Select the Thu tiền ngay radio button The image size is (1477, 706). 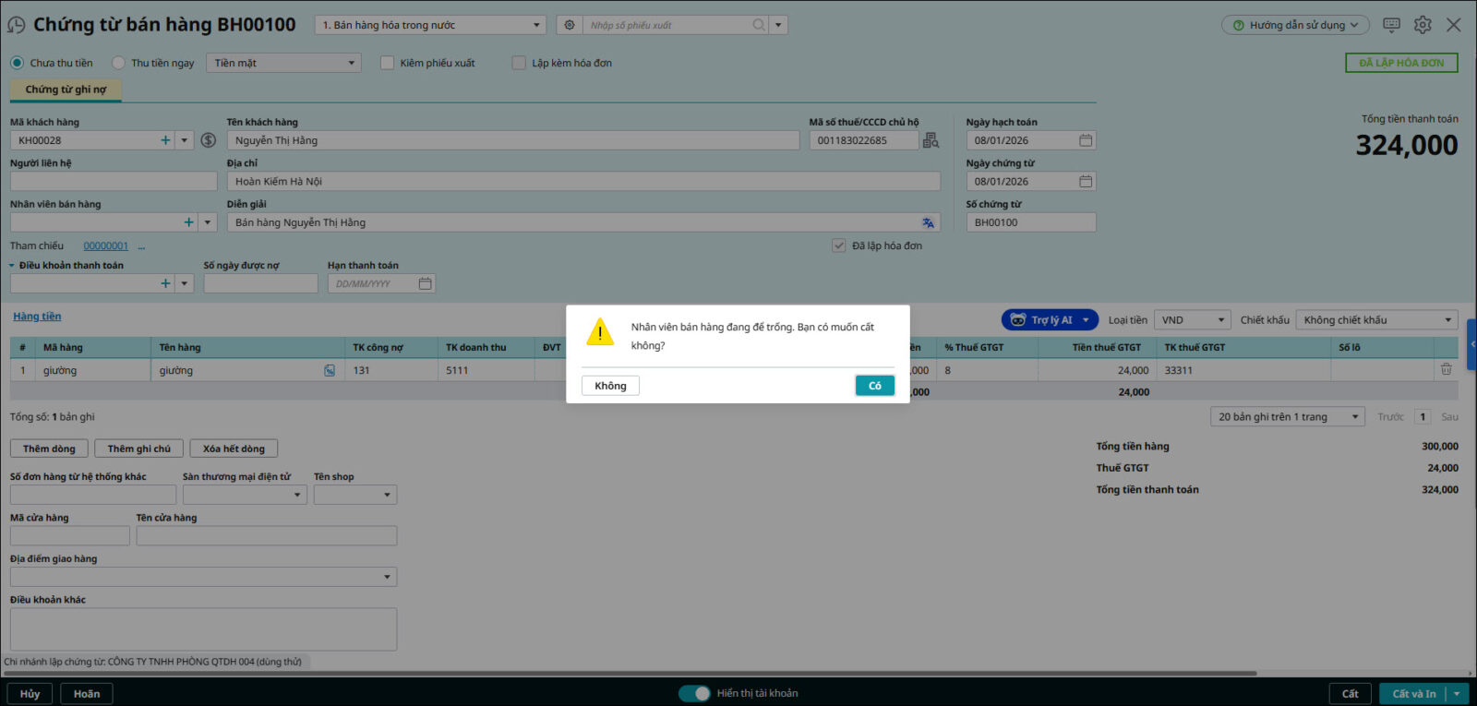118,63
